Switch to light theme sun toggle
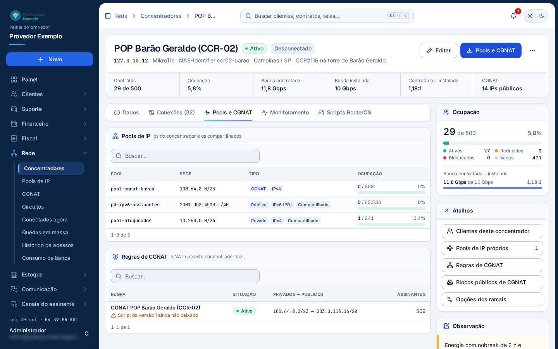 point(530,16)
